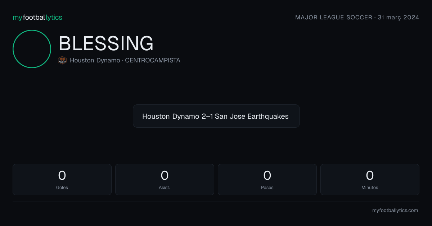Click the zero value above Minutos
Image resolution: width=432 pixels, height=226 pixels.
pos(370,175)
